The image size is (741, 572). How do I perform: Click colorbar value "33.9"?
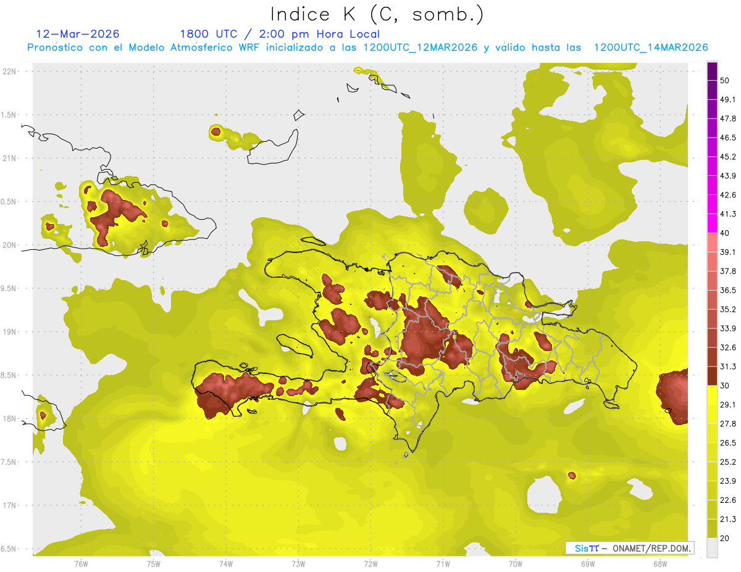[x=729, y=328]
